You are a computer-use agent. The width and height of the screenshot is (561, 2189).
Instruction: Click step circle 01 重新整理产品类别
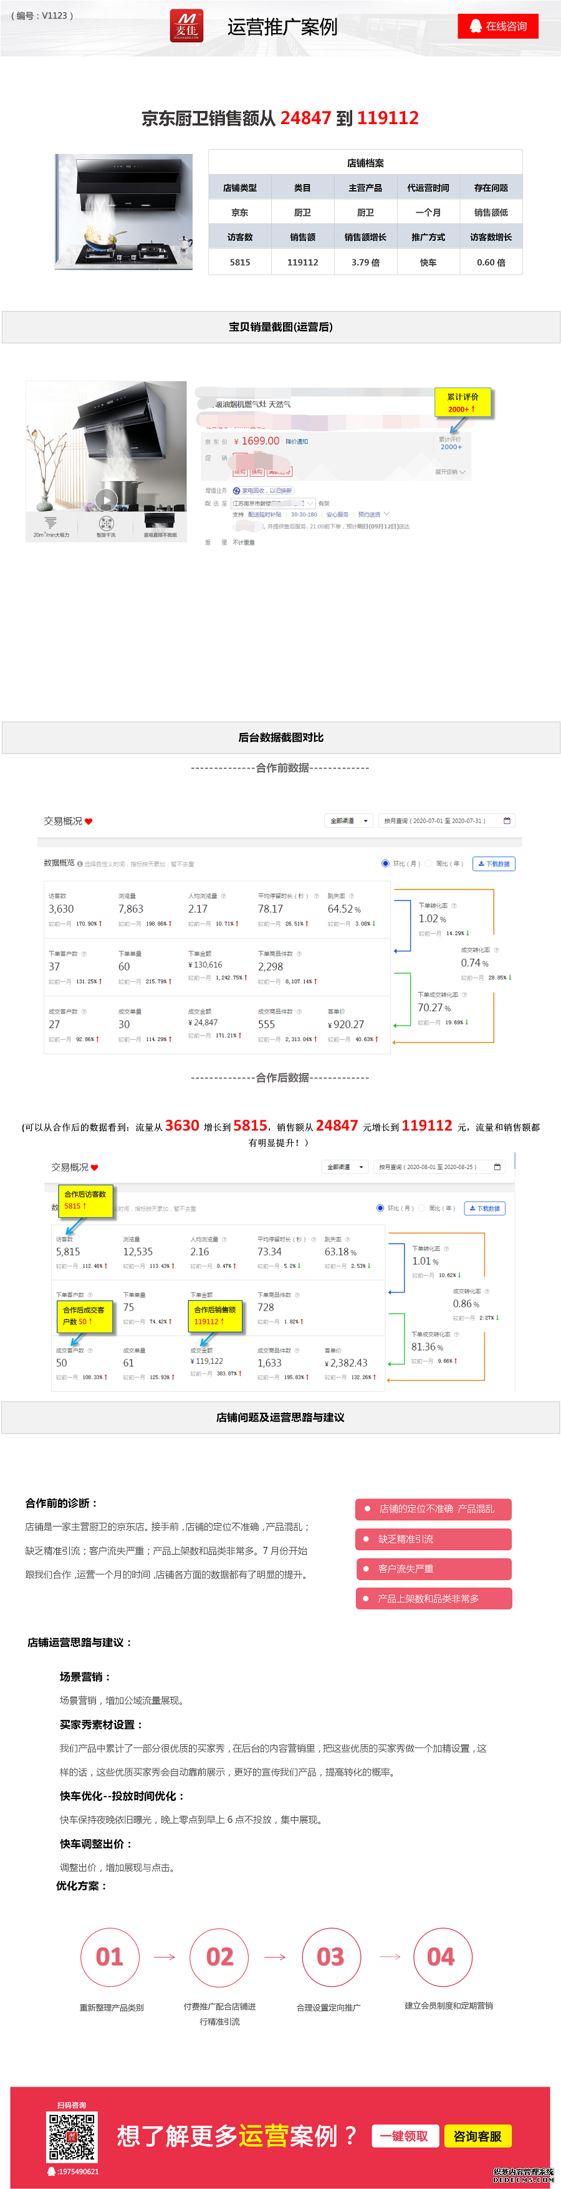click(x=110, y=1958)
